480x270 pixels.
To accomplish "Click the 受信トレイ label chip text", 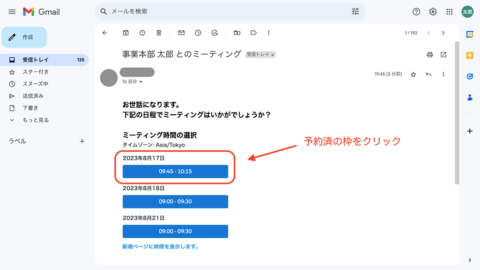I will (x=258, y=55).
